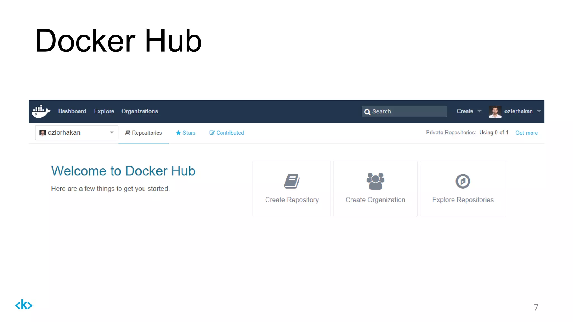
Task: Switch to the Repositories tab
Action: [144, 133]
